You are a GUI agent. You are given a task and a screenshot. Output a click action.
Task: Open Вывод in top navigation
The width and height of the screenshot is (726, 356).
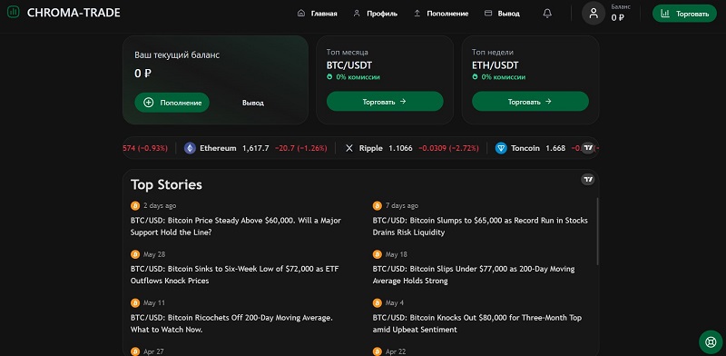(x=502, y=14)
